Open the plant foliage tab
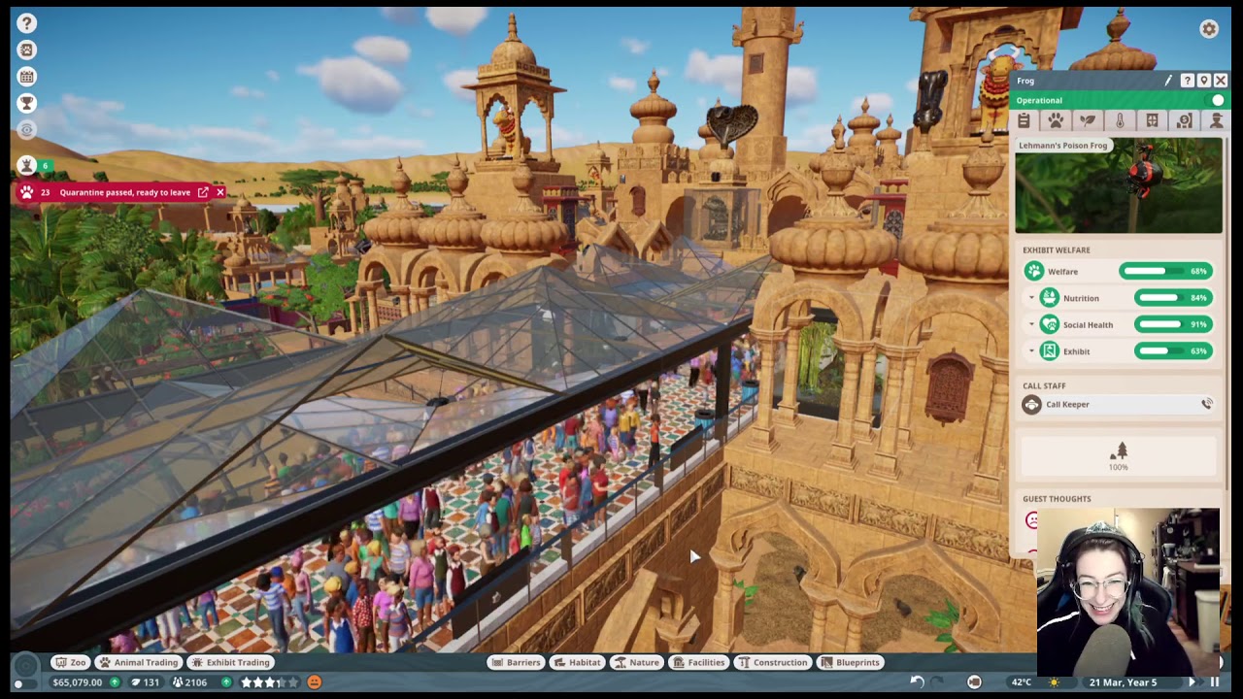Image resolution: width=1243 pixels, height=699 pixels. point(1088,120)
